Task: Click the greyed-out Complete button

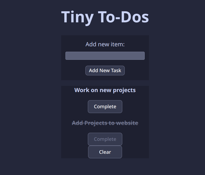Action: (105, 139)
